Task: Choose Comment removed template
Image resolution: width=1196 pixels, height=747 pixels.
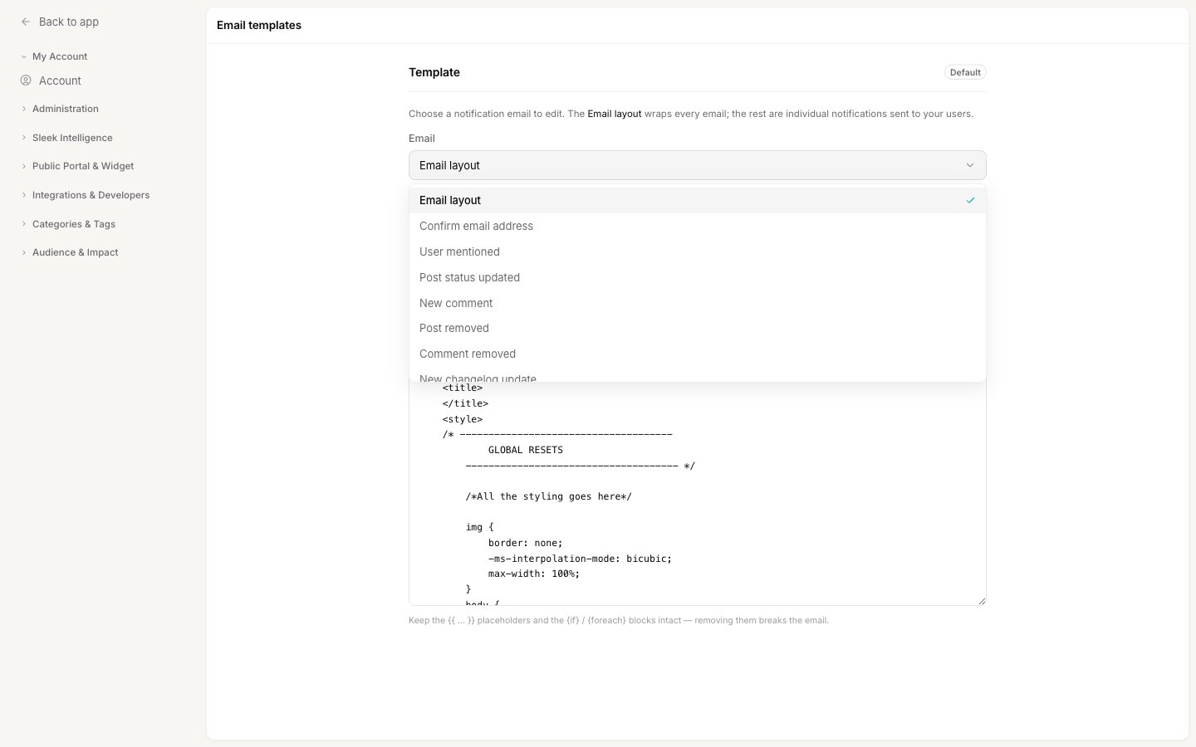Action: [x=698, y=354]
